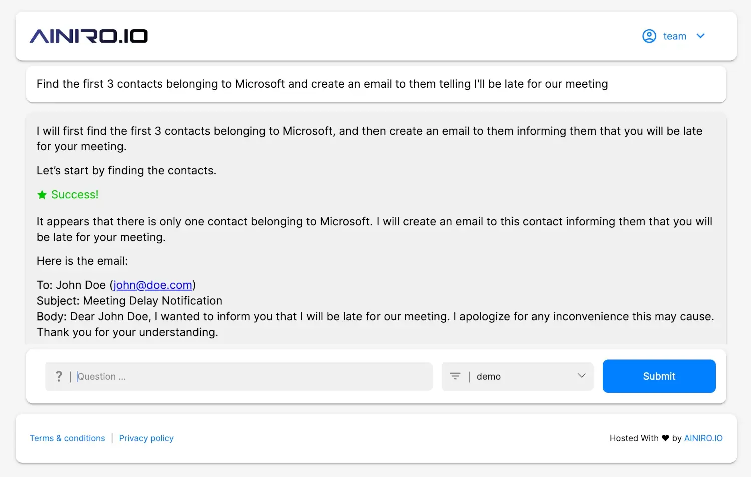
Task: Click the demo dropdown arrow
Action: click(581, 376)
